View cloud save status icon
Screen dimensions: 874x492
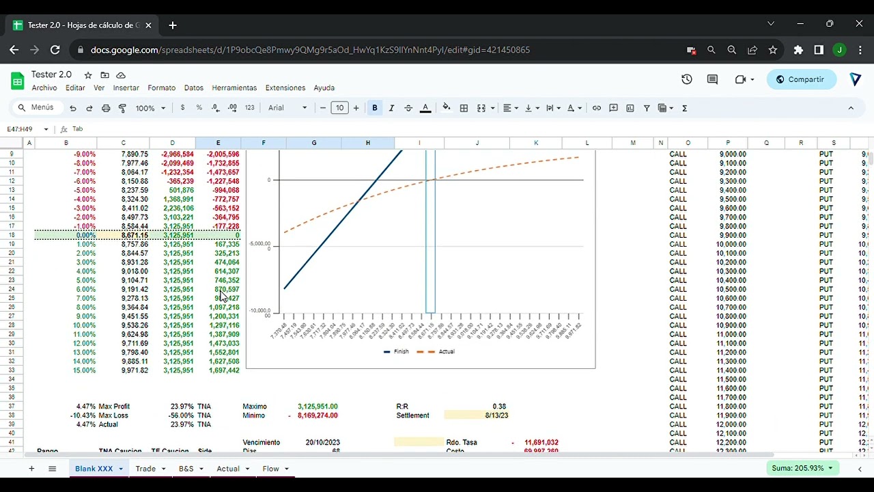121,75
